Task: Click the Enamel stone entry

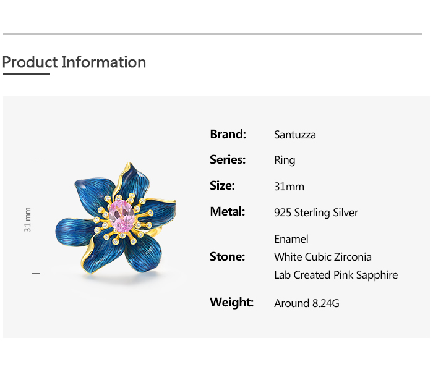Action: (291, 239)
